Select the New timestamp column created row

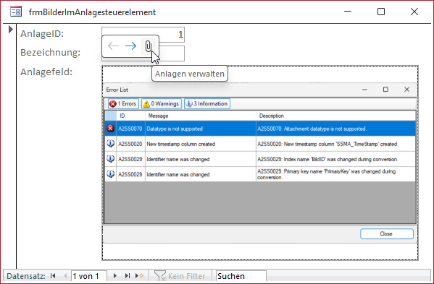coord(260,144)
